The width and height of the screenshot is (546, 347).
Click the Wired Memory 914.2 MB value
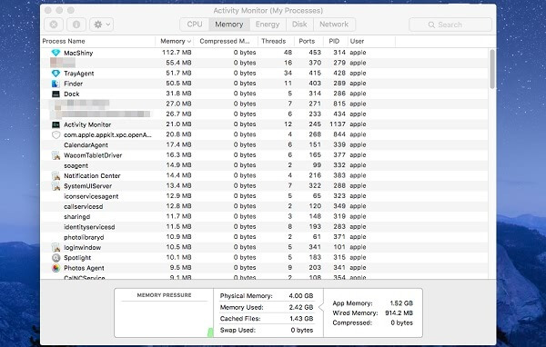399,312
